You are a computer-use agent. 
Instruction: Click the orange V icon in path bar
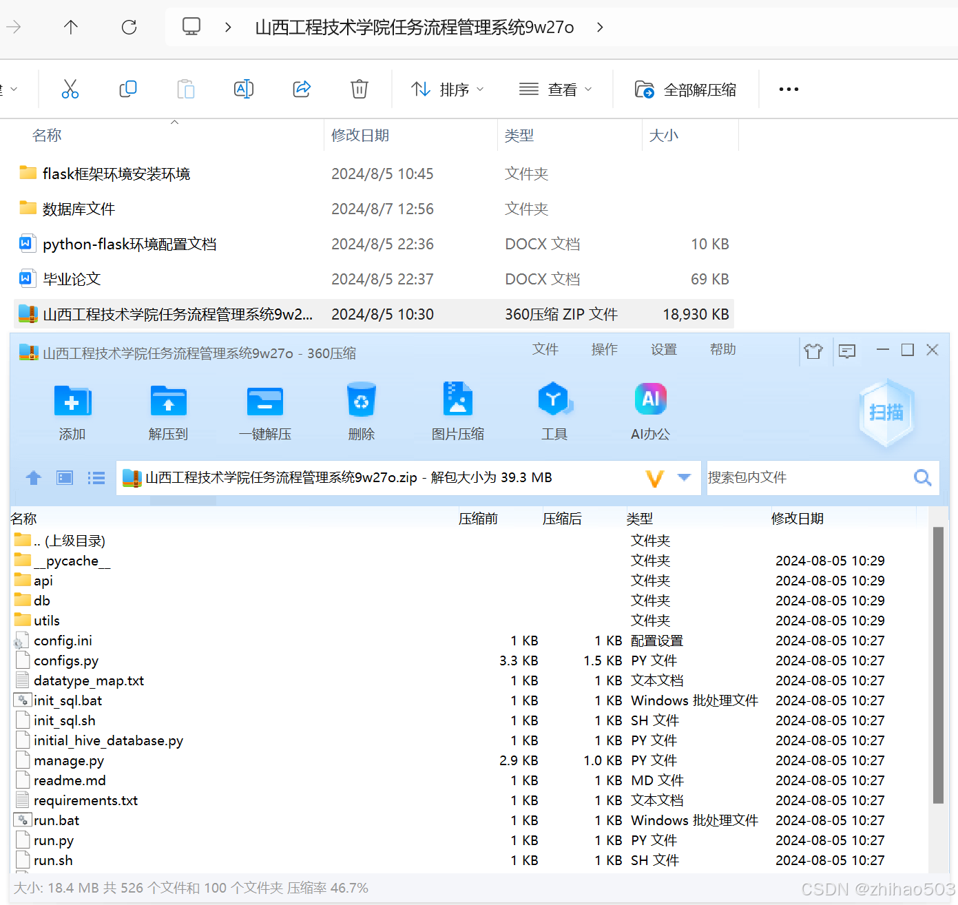pyautogui.click(x=655, y=478)
